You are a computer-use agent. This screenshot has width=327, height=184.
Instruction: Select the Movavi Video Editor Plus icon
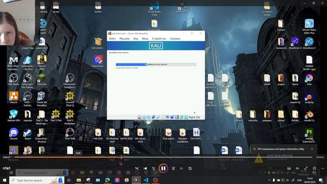(x=309, y=27)
